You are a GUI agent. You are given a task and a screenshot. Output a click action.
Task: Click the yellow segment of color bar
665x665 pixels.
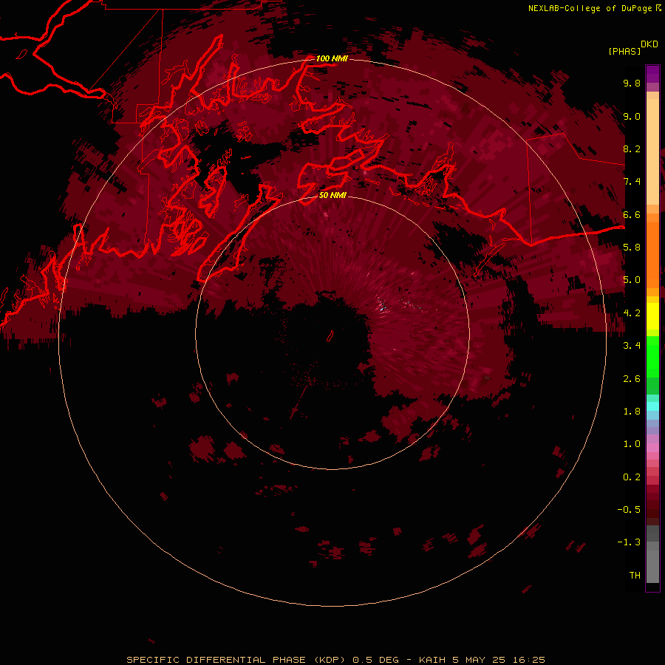coord(652,316)
